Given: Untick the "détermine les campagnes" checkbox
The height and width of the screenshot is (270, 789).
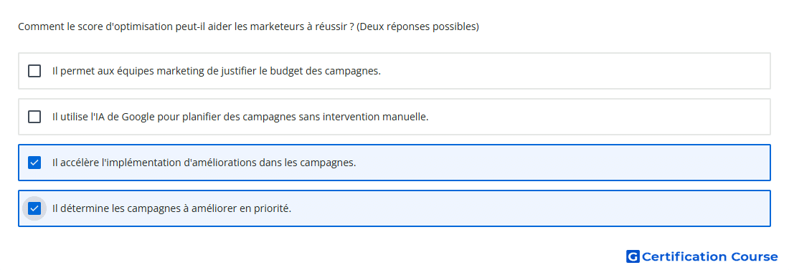Looking at the screenshot, I should [34, 208].
